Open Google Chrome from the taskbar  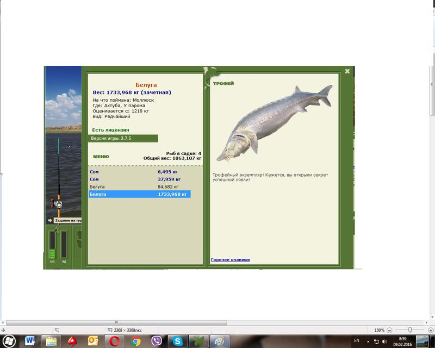point(135,341)
